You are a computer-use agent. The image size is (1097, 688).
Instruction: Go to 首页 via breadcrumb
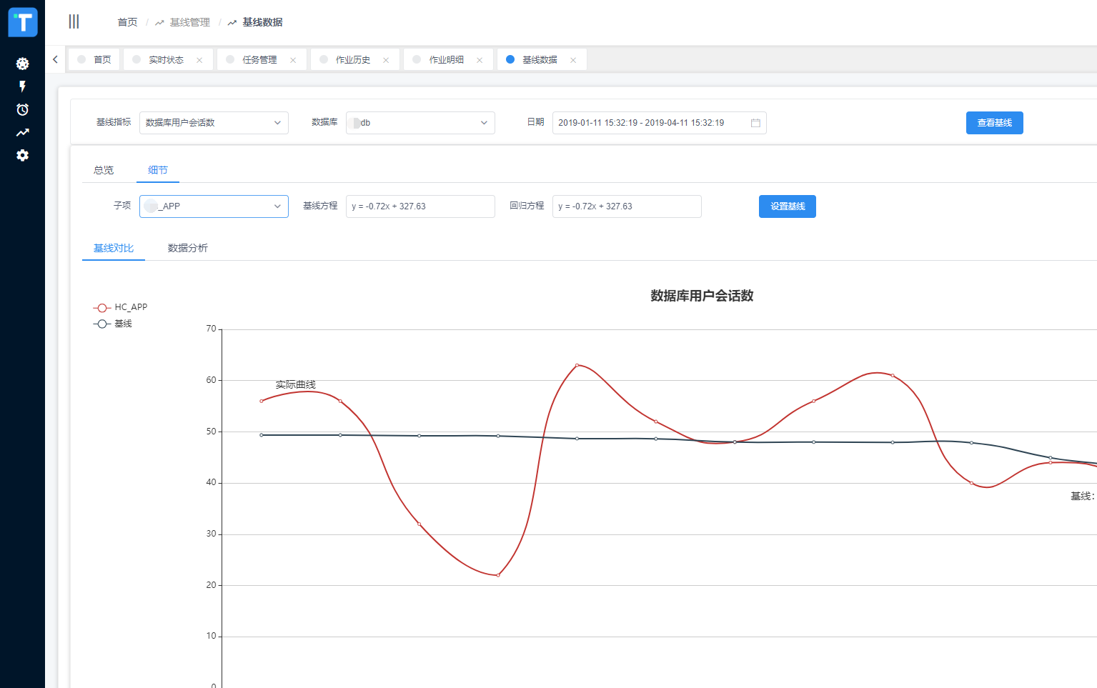click(127, 22)
